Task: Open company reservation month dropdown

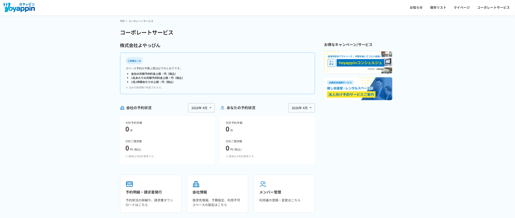Action: coord(201,108)
